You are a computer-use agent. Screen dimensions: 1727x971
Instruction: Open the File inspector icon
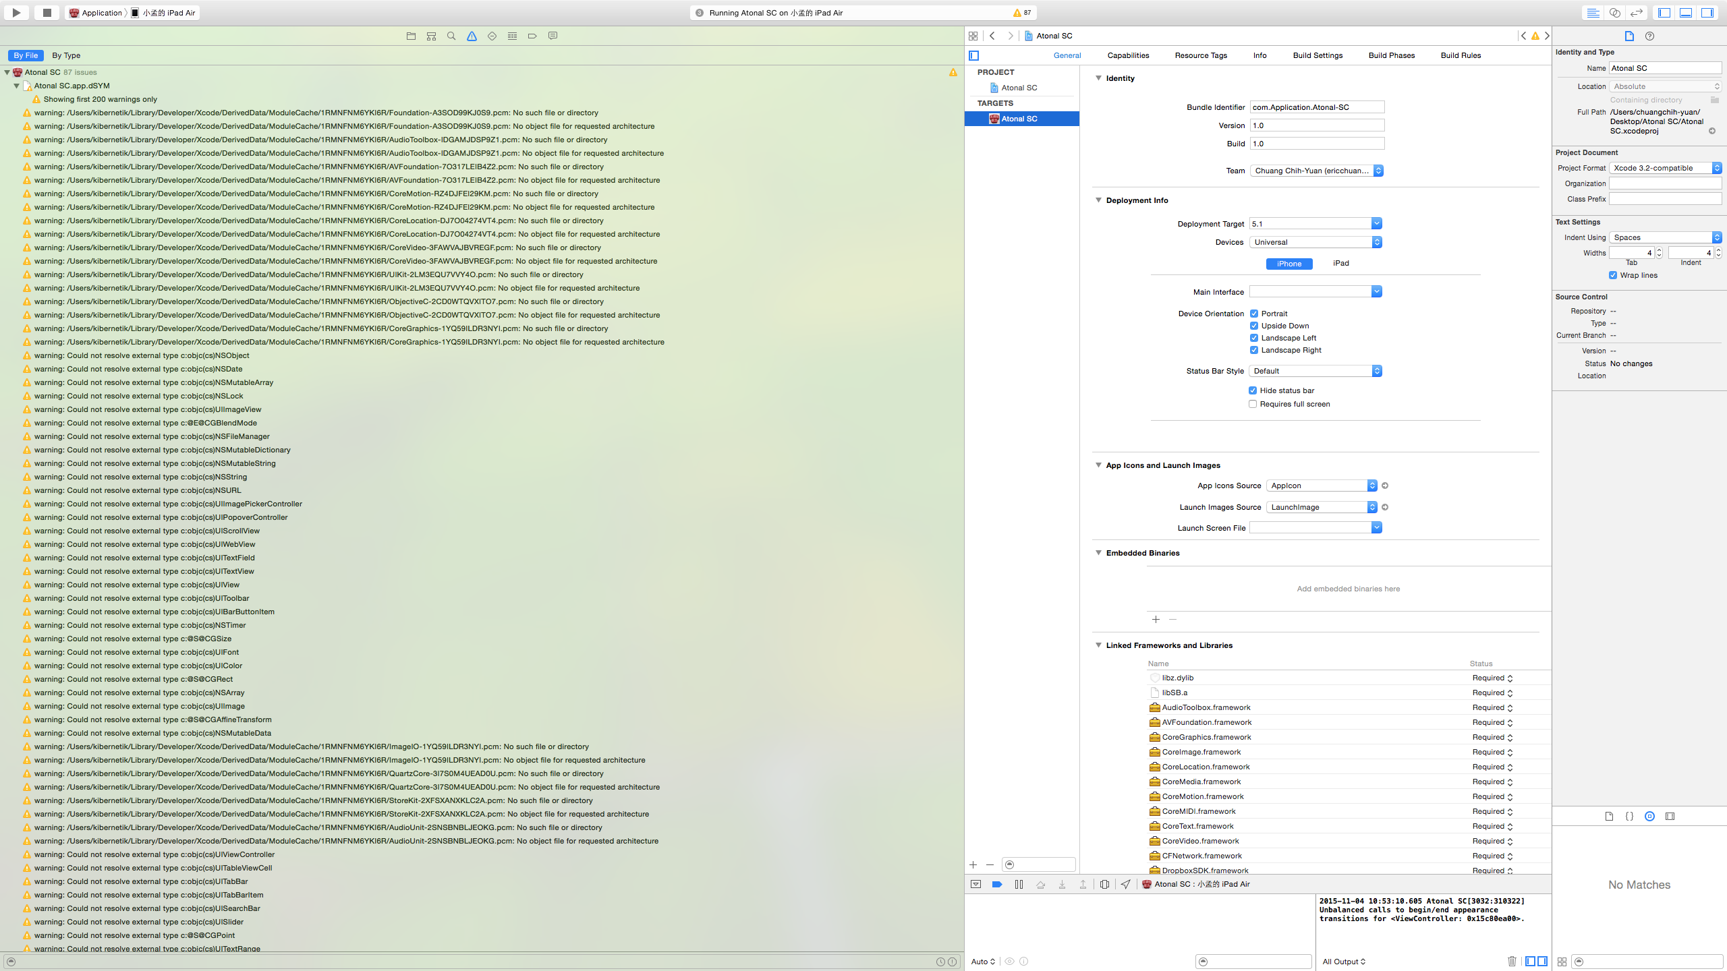click(x=1629, y=36)
